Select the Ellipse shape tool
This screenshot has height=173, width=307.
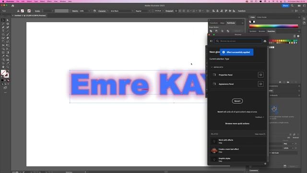[3, 35]
